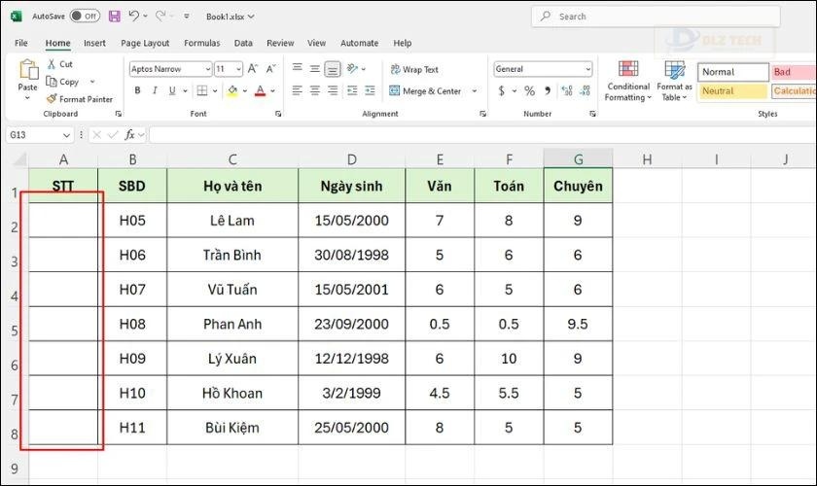Switch to the Data tab
This screenshot has width=817, height=486.
[x=243, y=43]
